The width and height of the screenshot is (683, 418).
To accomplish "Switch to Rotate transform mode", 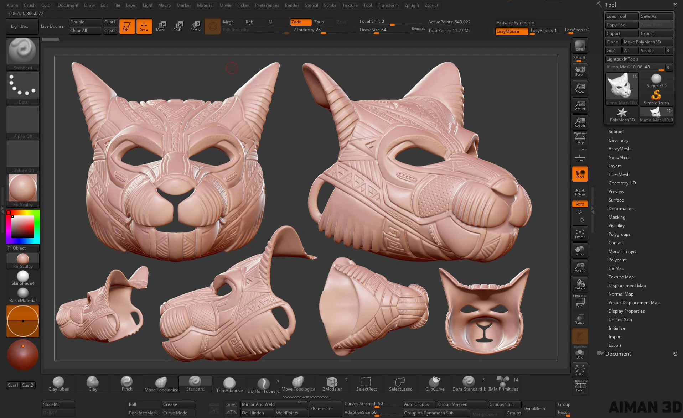I will pyautogui.click(x=195, y=26).
